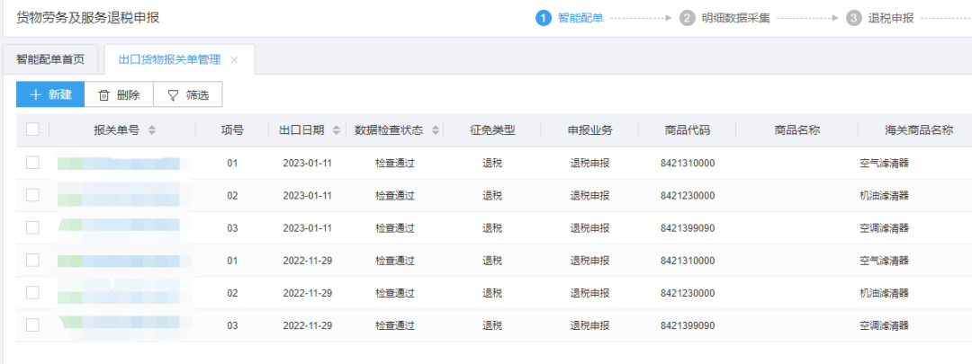
Task: Click the 货物劳务及服务退税申报 page title
Action: point(87,18)
